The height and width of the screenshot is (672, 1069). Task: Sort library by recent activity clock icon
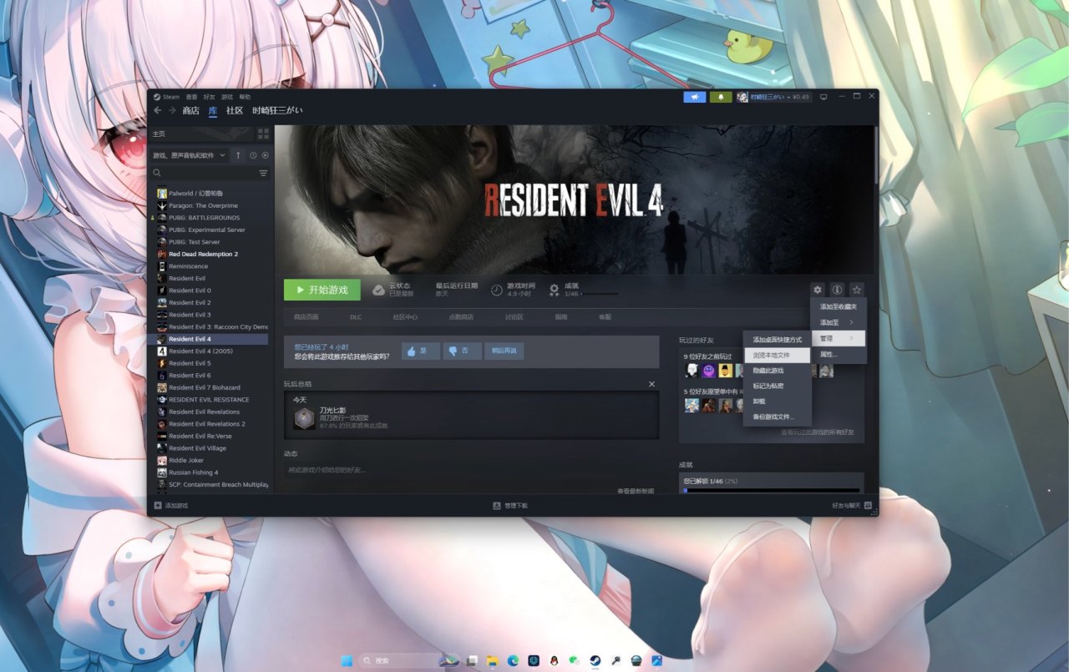click(x=252, y=155)
